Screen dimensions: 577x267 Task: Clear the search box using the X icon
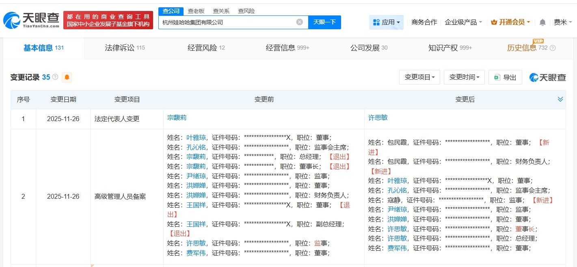coord(299,22)
